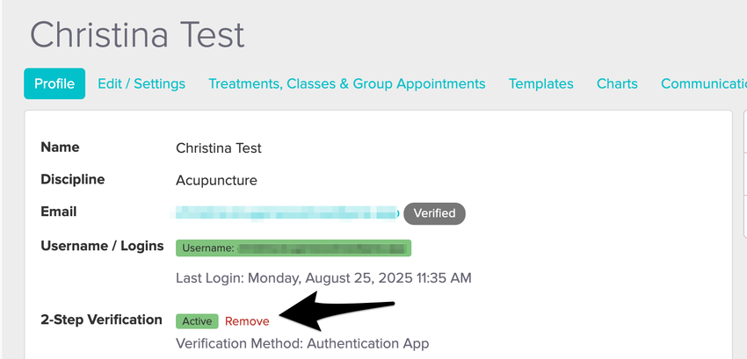Click the Christina Test page heading
Image resolution: width=747 pixels, height=359 pixels.
click(x=137, y=35)
